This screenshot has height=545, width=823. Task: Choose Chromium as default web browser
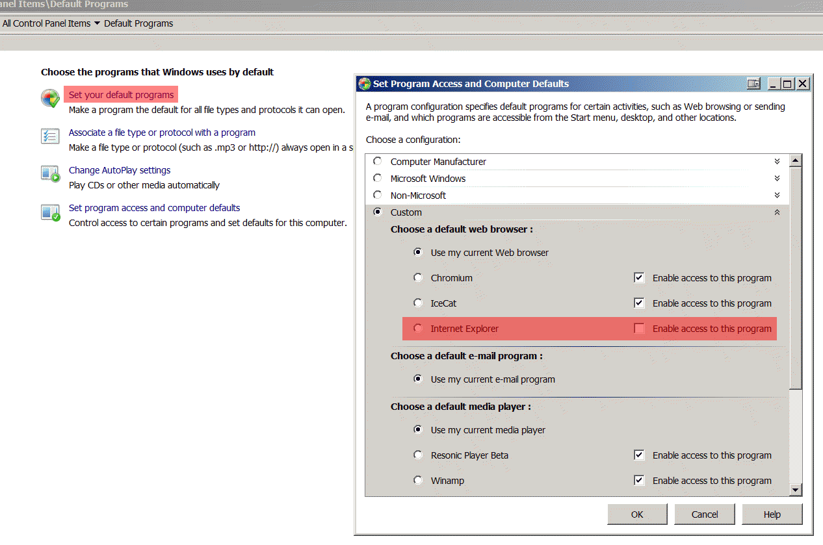(418, 277)
